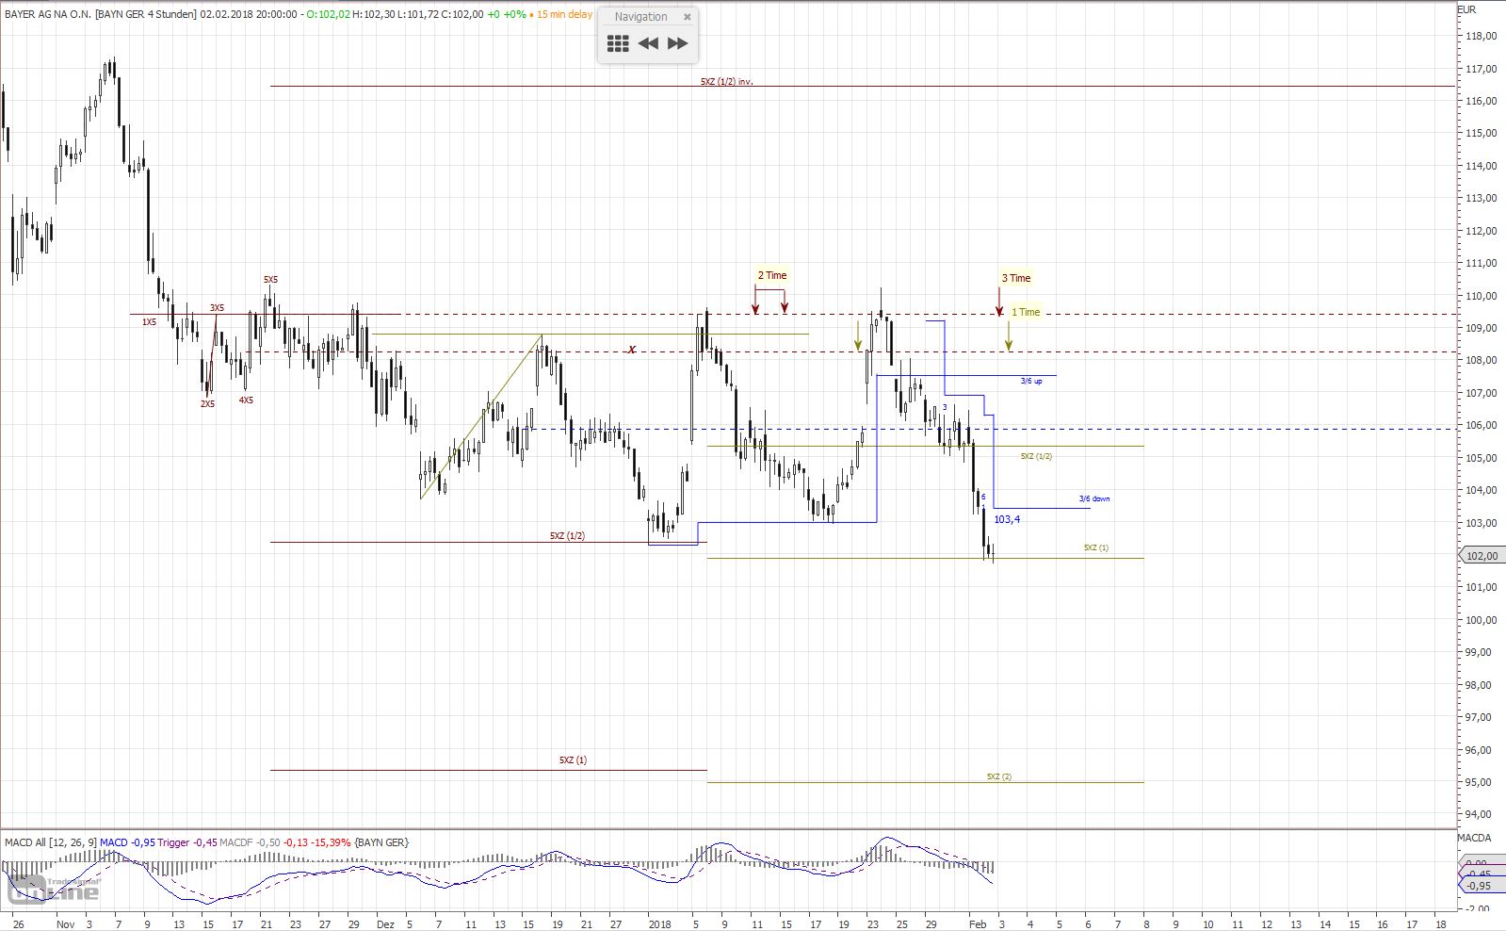Image resolution: width=1506 pixels, height=931 pixels.
Task: Click the 'MACD All [12, 26, 9]' indicator title
Action: (51, 842)
